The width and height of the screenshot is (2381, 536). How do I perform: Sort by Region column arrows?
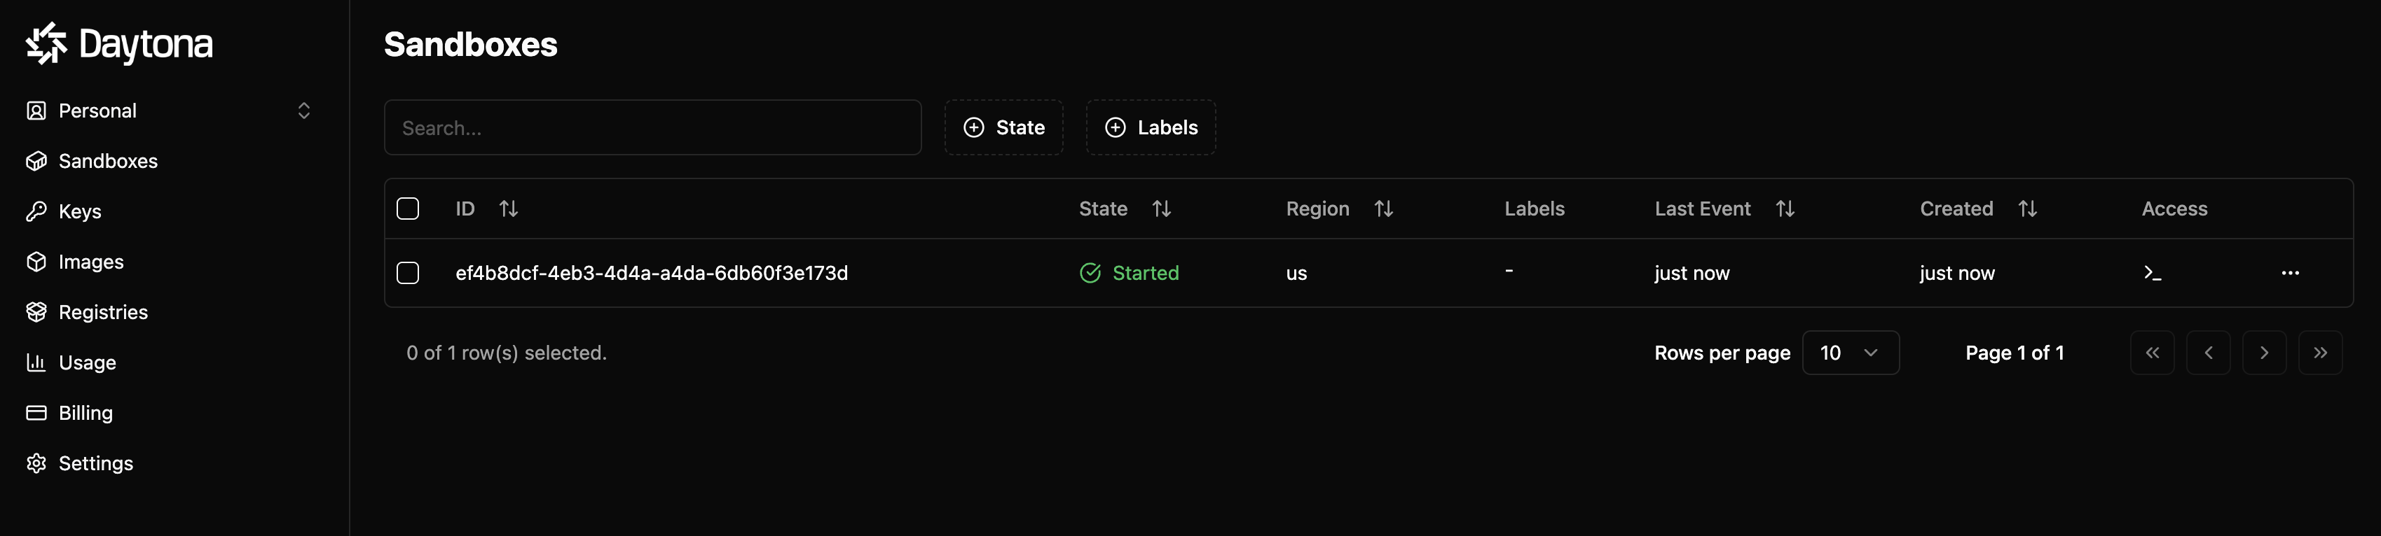(x=1382, y=209)
